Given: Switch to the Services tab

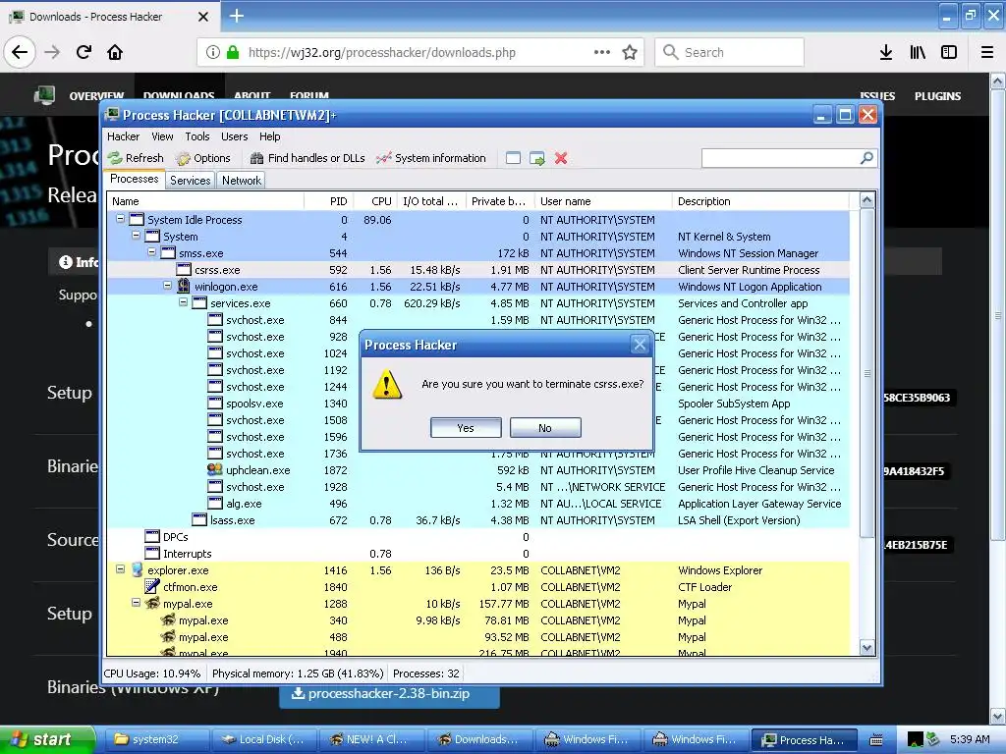Looking at the screenshot, I should pos(190,181).
